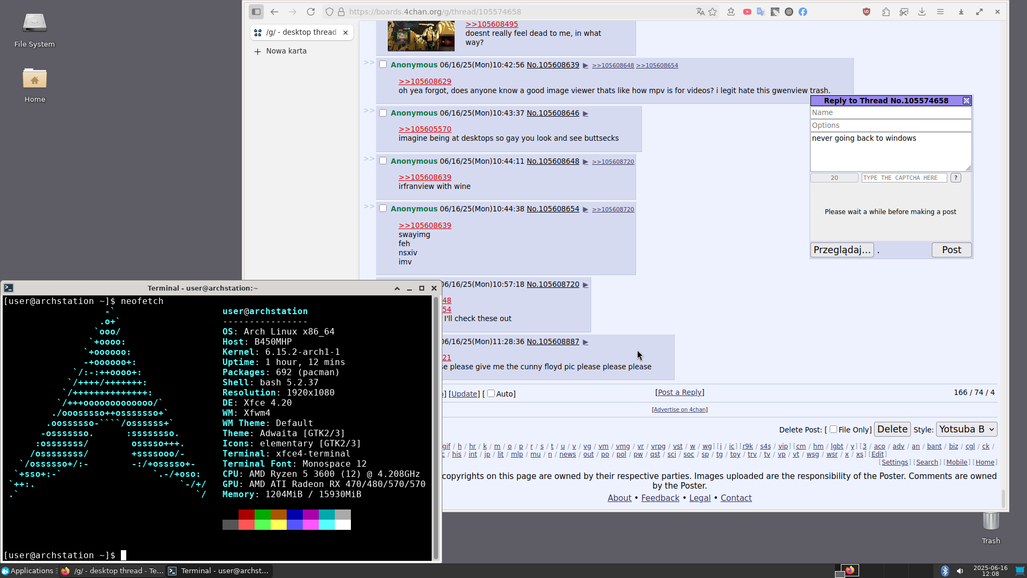
Task: Click the translate page icon
Action: [x=700, y=12]
